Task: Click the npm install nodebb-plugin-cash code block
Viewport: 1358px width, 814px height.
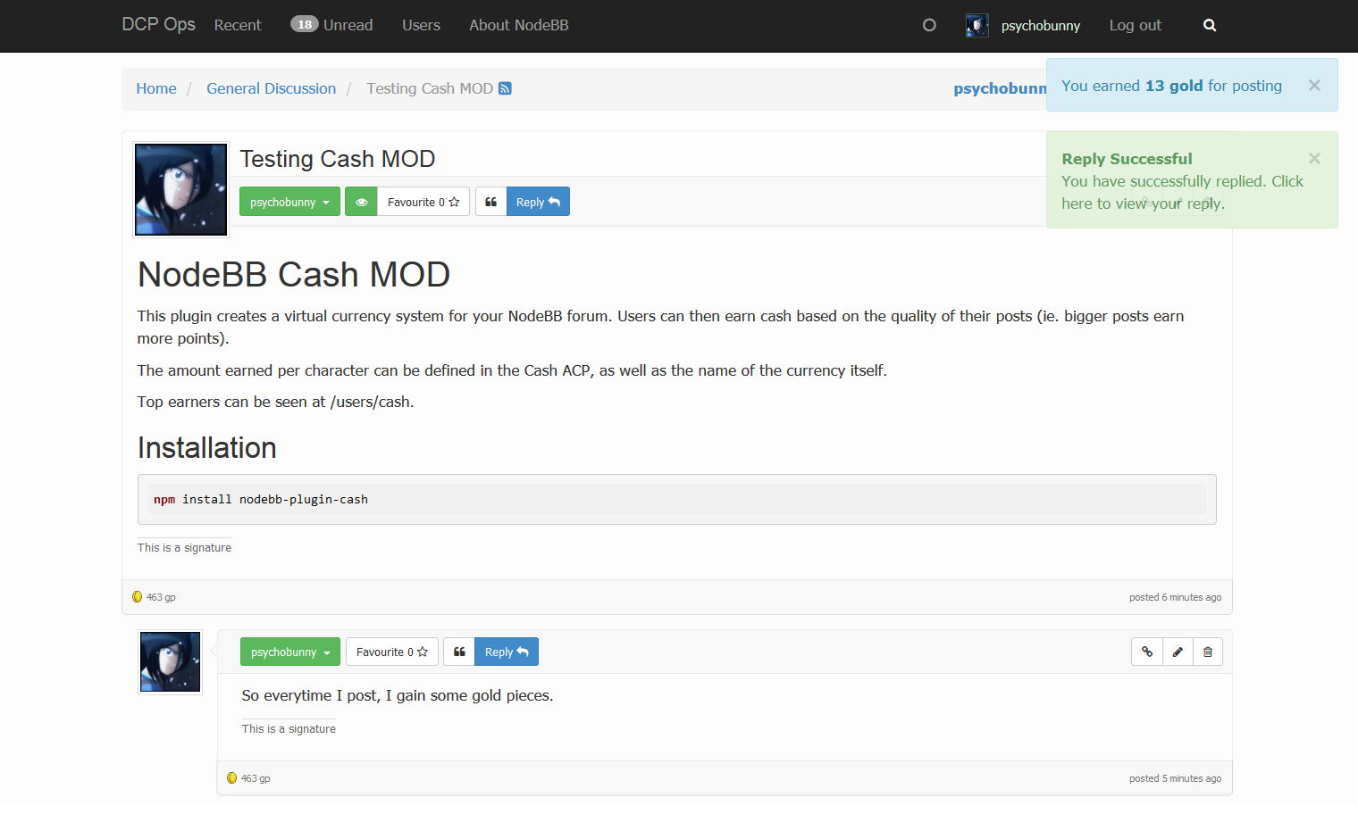Action: click(677, 499)
